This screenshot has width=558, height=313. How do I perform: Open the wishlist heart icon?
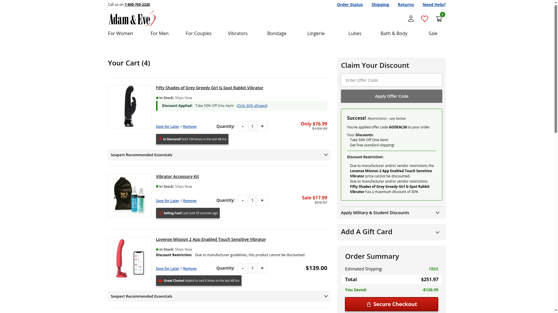425,19
